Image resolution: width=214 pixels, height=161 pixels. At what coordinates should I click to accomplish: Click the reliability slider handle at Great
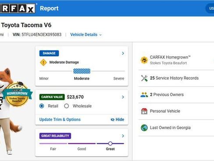(x=111, y=143)
